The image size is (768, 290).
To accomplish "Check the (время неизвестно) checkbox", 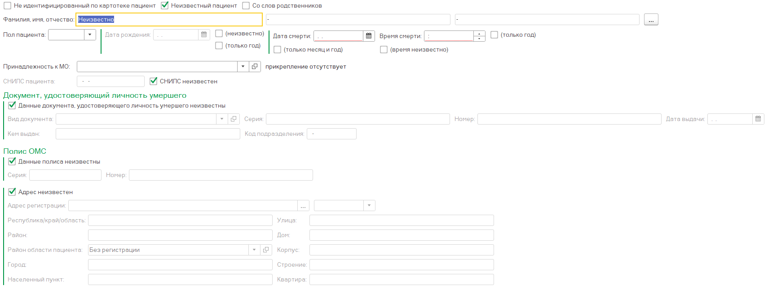I will 384,50.
